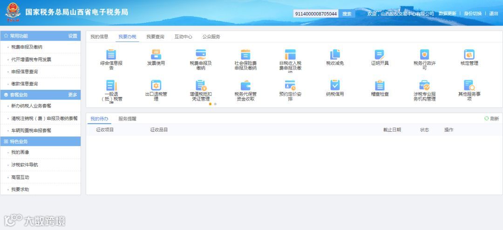The image size is (503, 230).
Task: Open the 出口退税管理 icon
Action: pyautogui.click(x=156, y=85)
